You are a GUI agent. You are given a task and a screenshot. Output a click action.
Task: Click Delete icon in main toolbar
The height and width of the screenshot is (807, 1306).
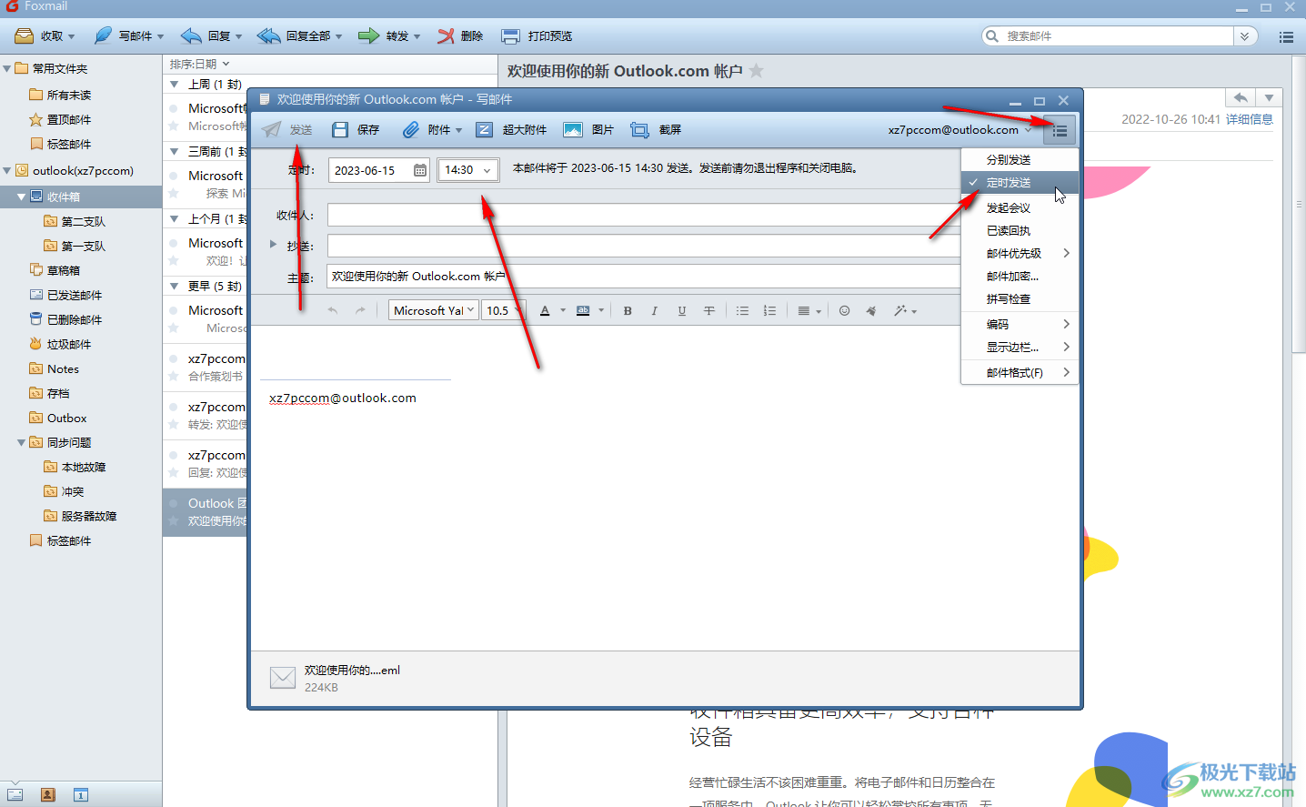click(x=446, y=36)
